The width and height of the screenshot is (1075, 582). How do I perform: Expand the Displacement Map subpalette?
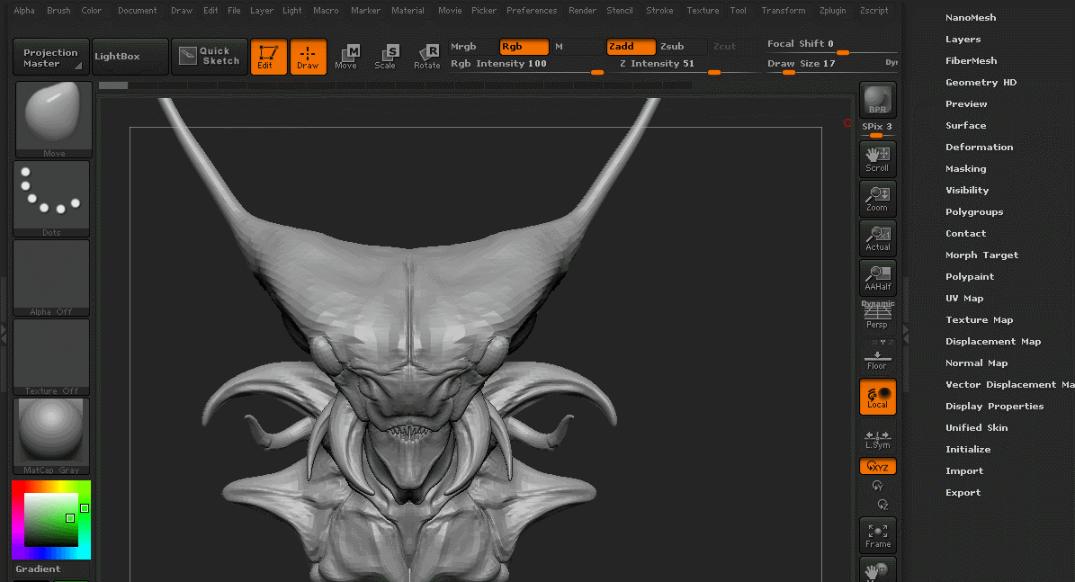[x=993, y=342]
